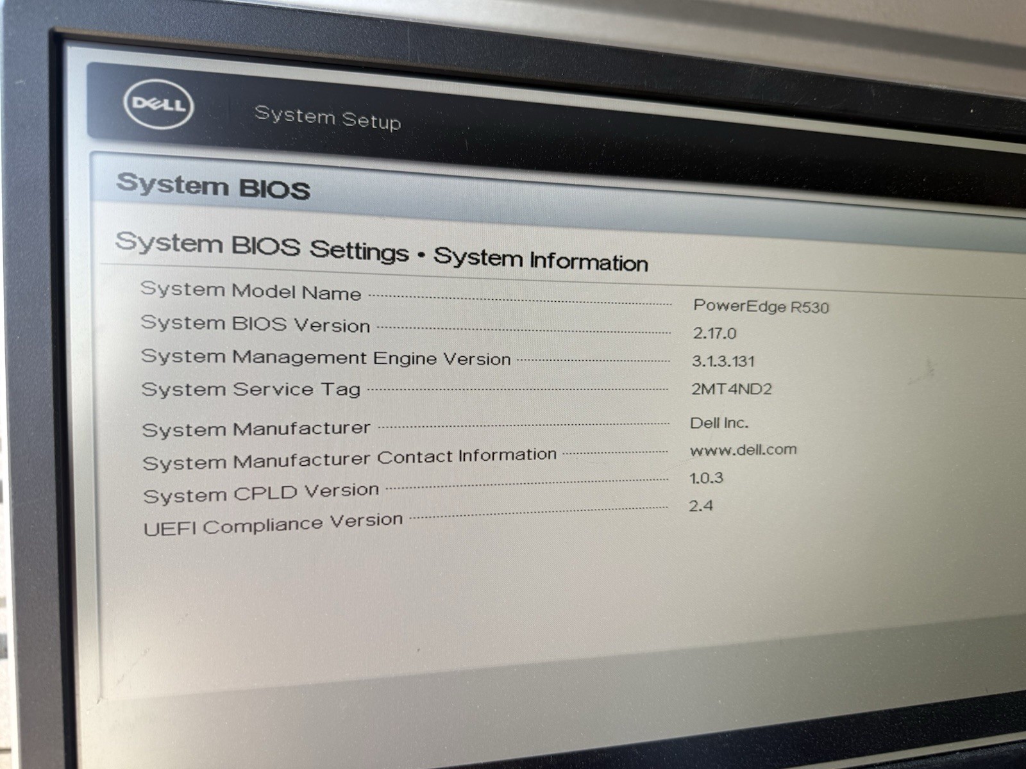Click the Dell Inc. manufacturer value
The height and width of the screenshot is (769, 1026).
[x=719, y=423]
